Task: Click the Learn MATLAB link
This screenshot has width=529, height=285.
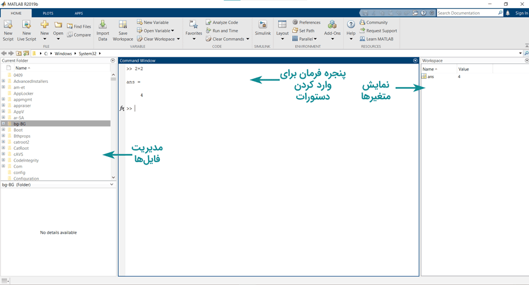Action: [x=379, y=39]
